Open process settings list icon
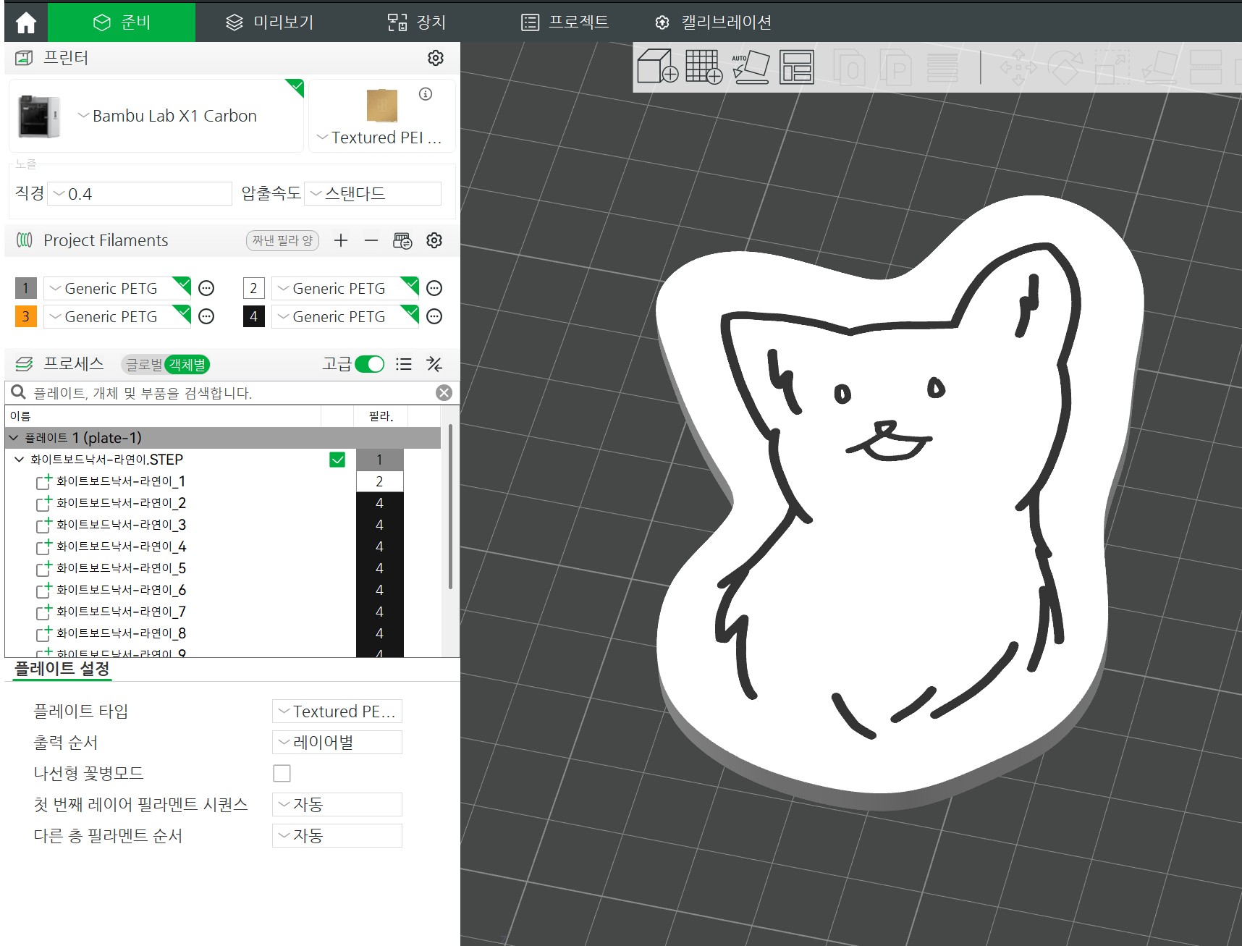Image resolution: width=1242 pixels, height=946 pixels. point(404,364)
